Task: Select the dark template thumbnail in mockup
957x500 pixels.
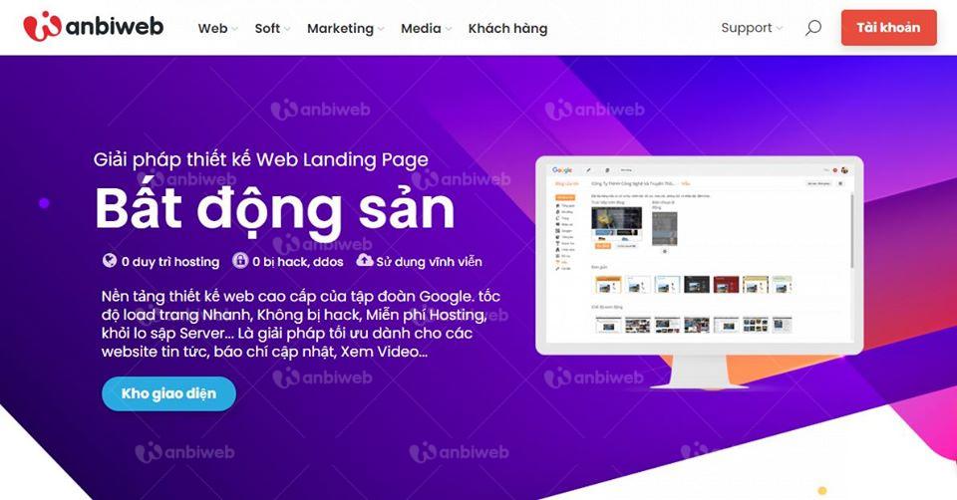Action: tap(697, 284)
